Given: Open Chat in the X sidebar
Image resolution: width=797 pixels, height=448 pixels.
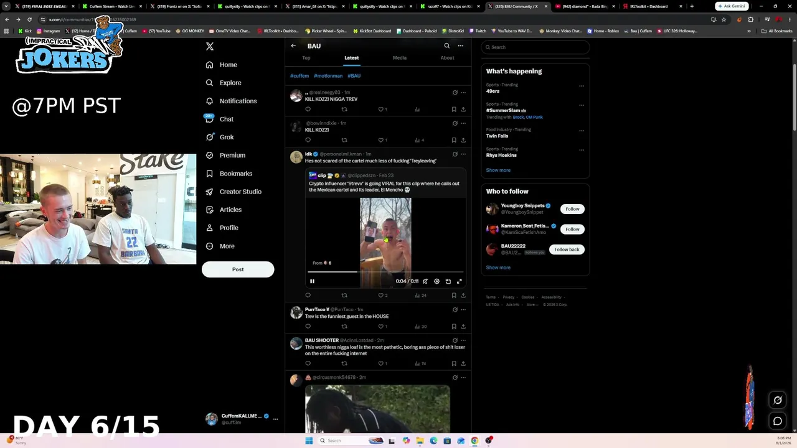Looking at the screenshot, I should coord(220,119).
